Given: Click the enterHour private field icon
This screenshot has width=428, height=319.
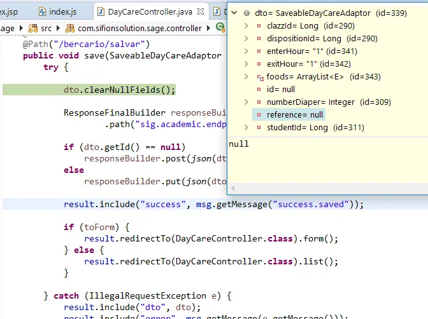Looking at the screenshot, I should tap(259, 51).
